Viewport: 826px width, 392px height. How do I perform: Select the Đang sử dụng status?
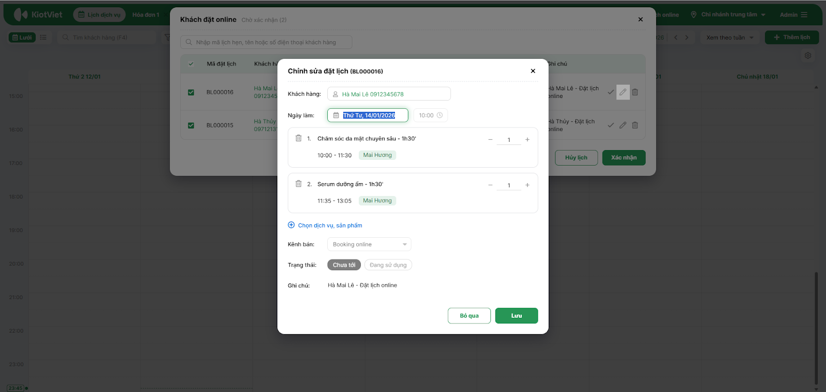click(388, 265)
